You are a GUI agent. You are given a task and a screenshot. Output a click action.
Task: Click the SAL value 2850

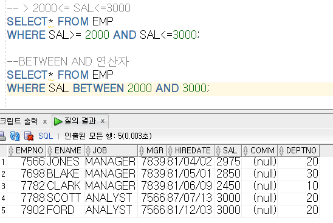[x=228, y=174]
